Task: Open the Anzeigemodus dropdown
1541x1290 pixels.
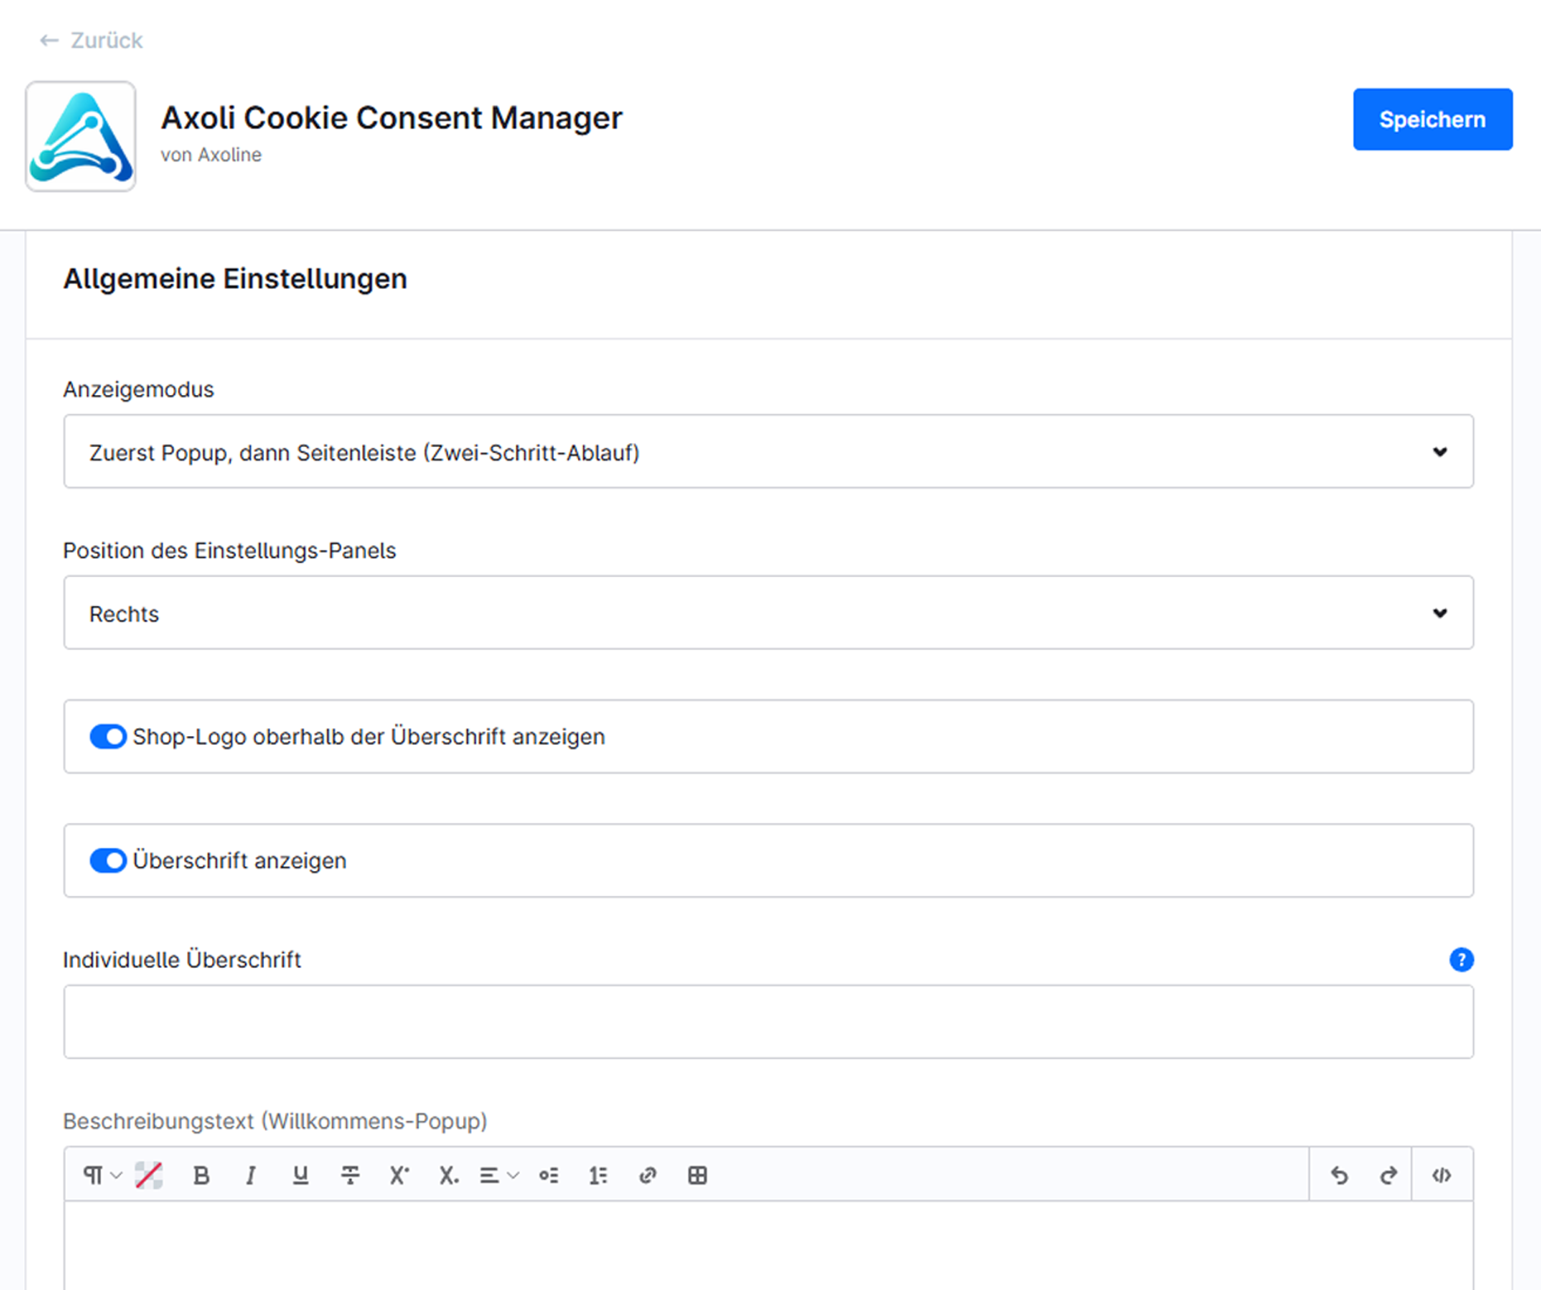Action: [x=768, y=452]
